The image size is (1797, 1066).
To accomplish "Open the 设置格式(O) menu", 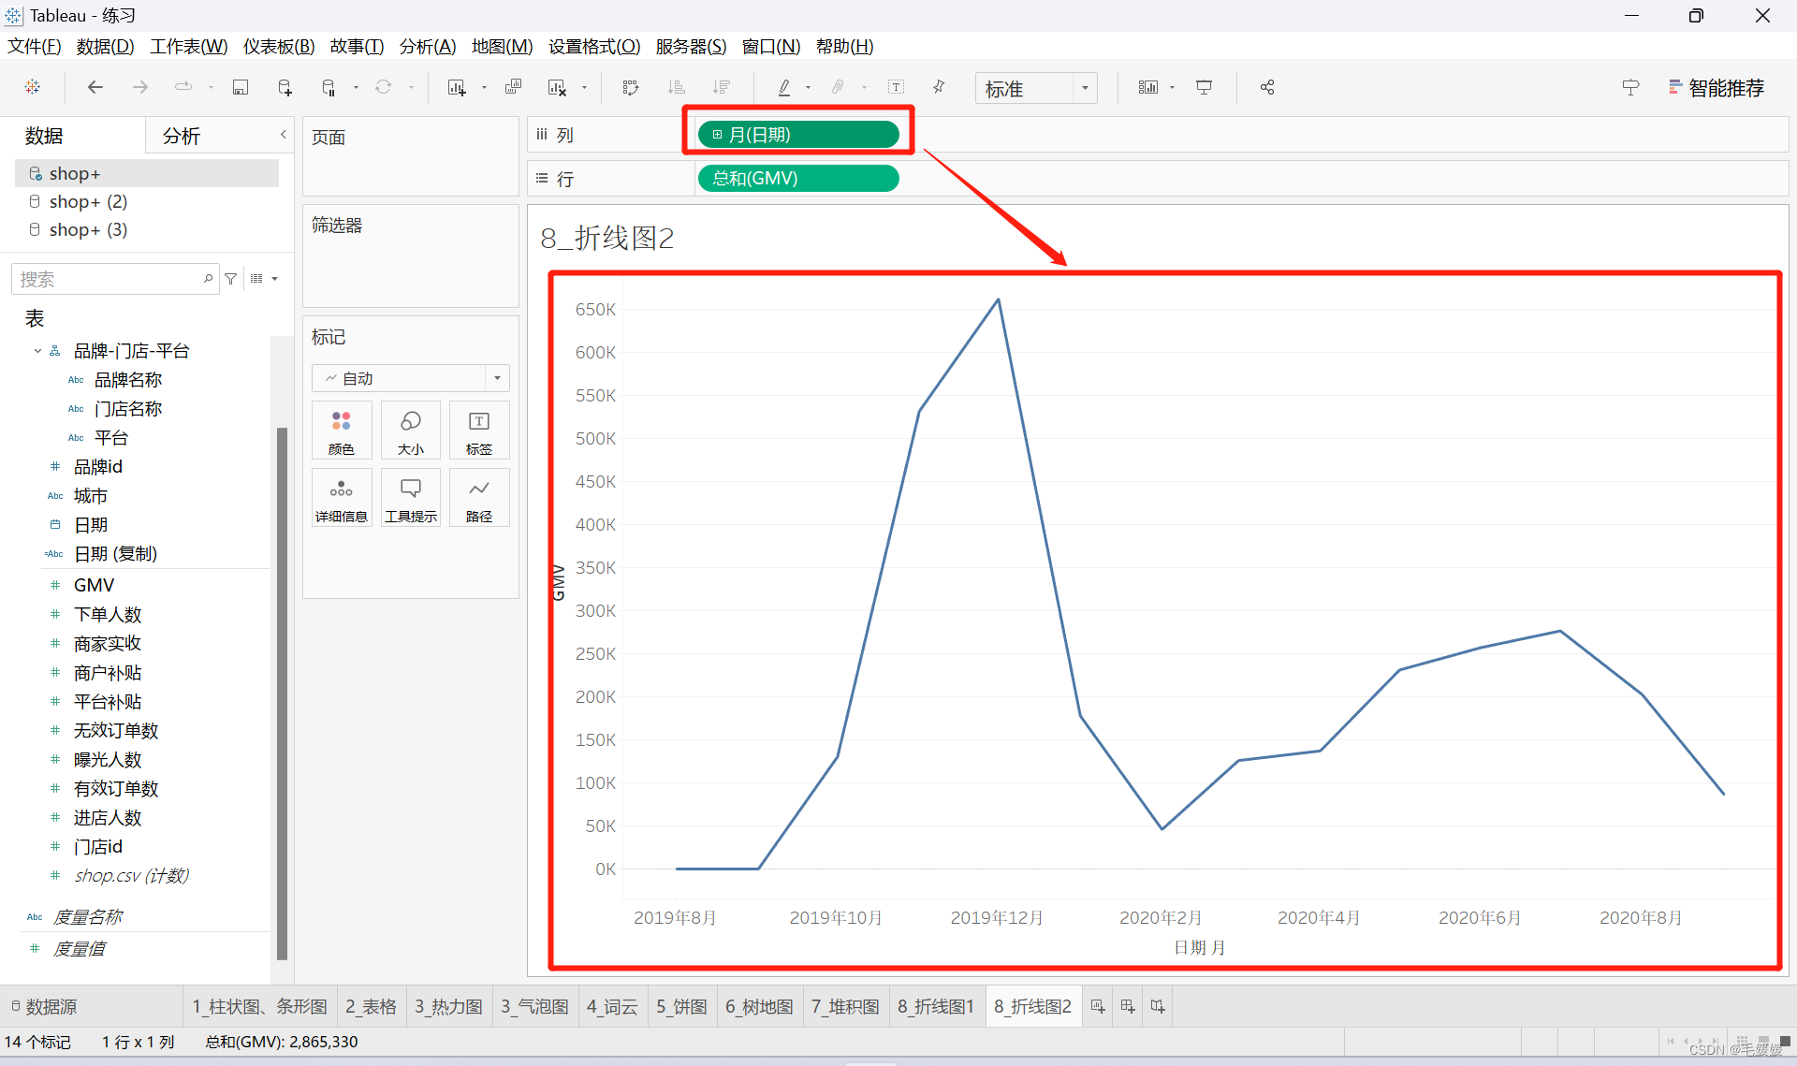I will 594,46.
